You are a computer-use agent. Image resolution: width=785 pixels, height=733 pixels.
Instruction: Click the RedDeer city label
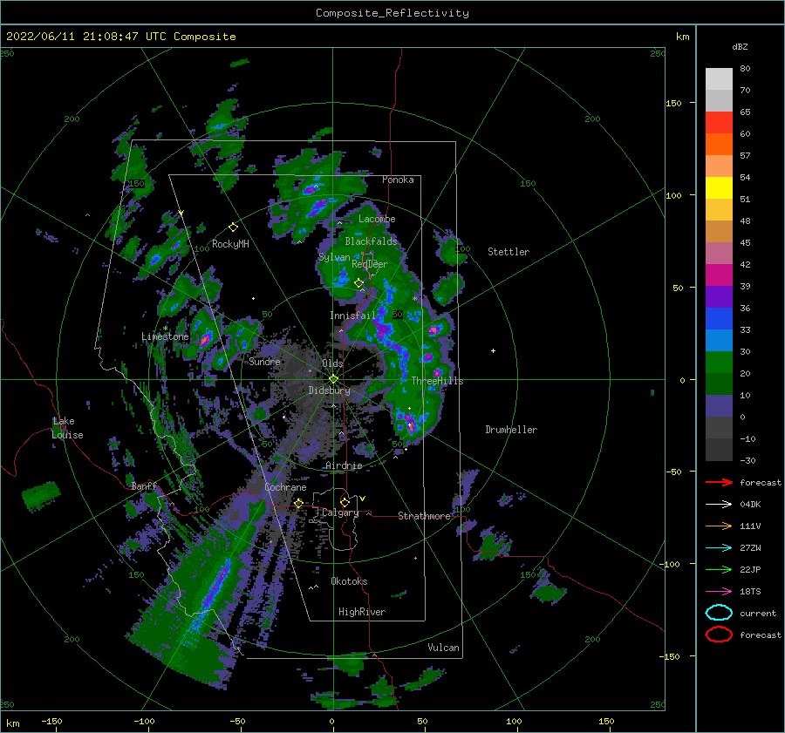coord(370,264)
